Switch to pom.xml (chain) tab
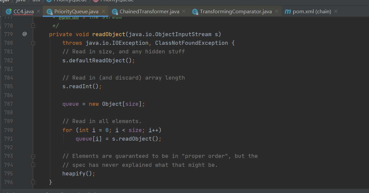369x193 pixels. coord(311,11)
